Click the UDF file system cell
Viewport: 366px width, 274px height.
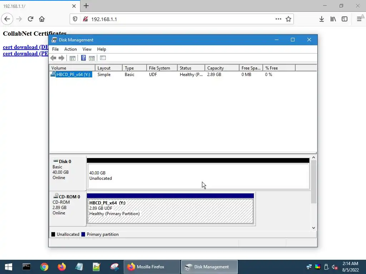coord(153,75)
